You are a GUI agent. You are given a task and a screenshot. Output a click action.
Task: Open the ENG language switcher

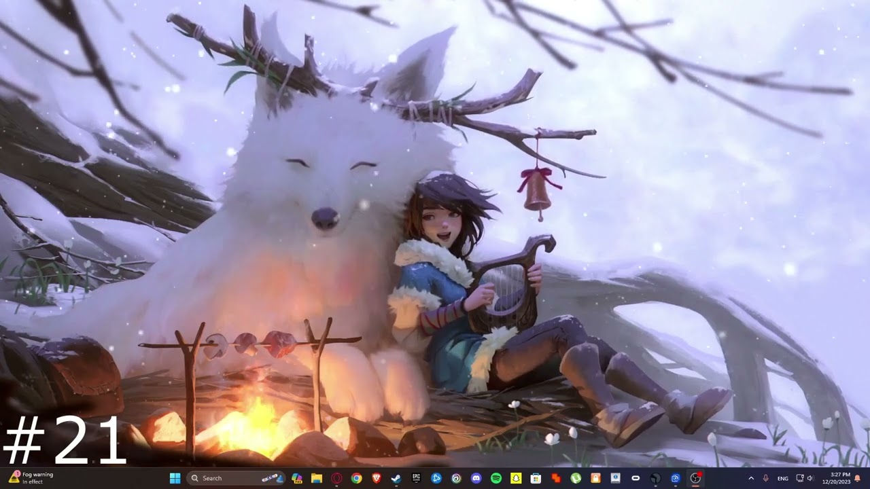(x=783, y=478)
